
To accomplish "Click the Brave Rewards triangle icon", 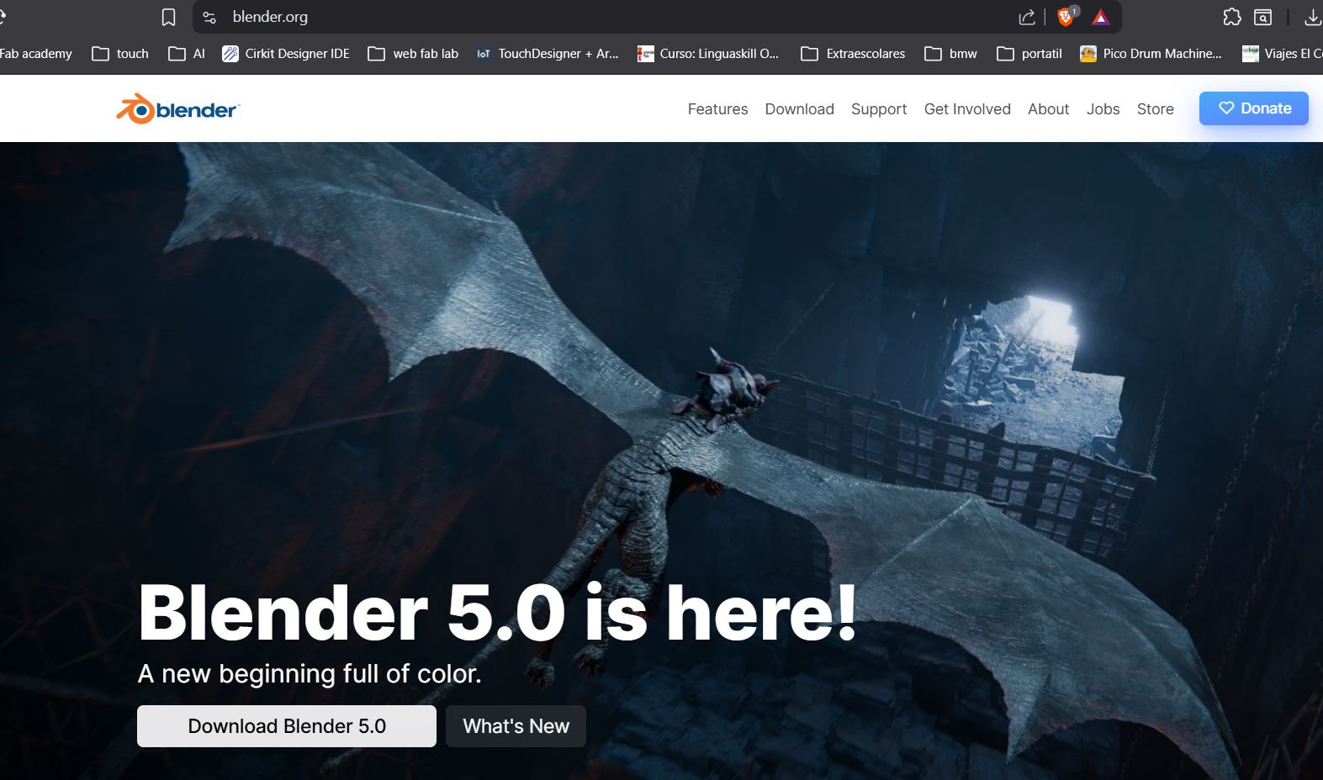I will (1101, 17).
